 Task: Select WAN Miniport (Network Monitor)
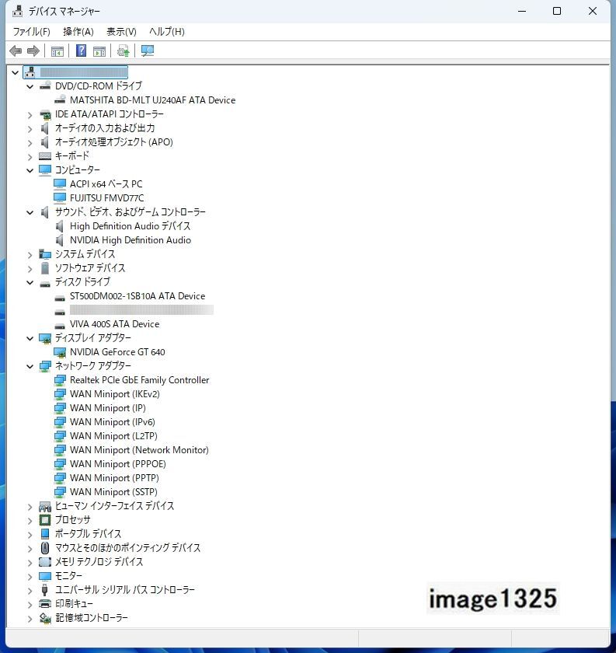click(x=139, y=450)
